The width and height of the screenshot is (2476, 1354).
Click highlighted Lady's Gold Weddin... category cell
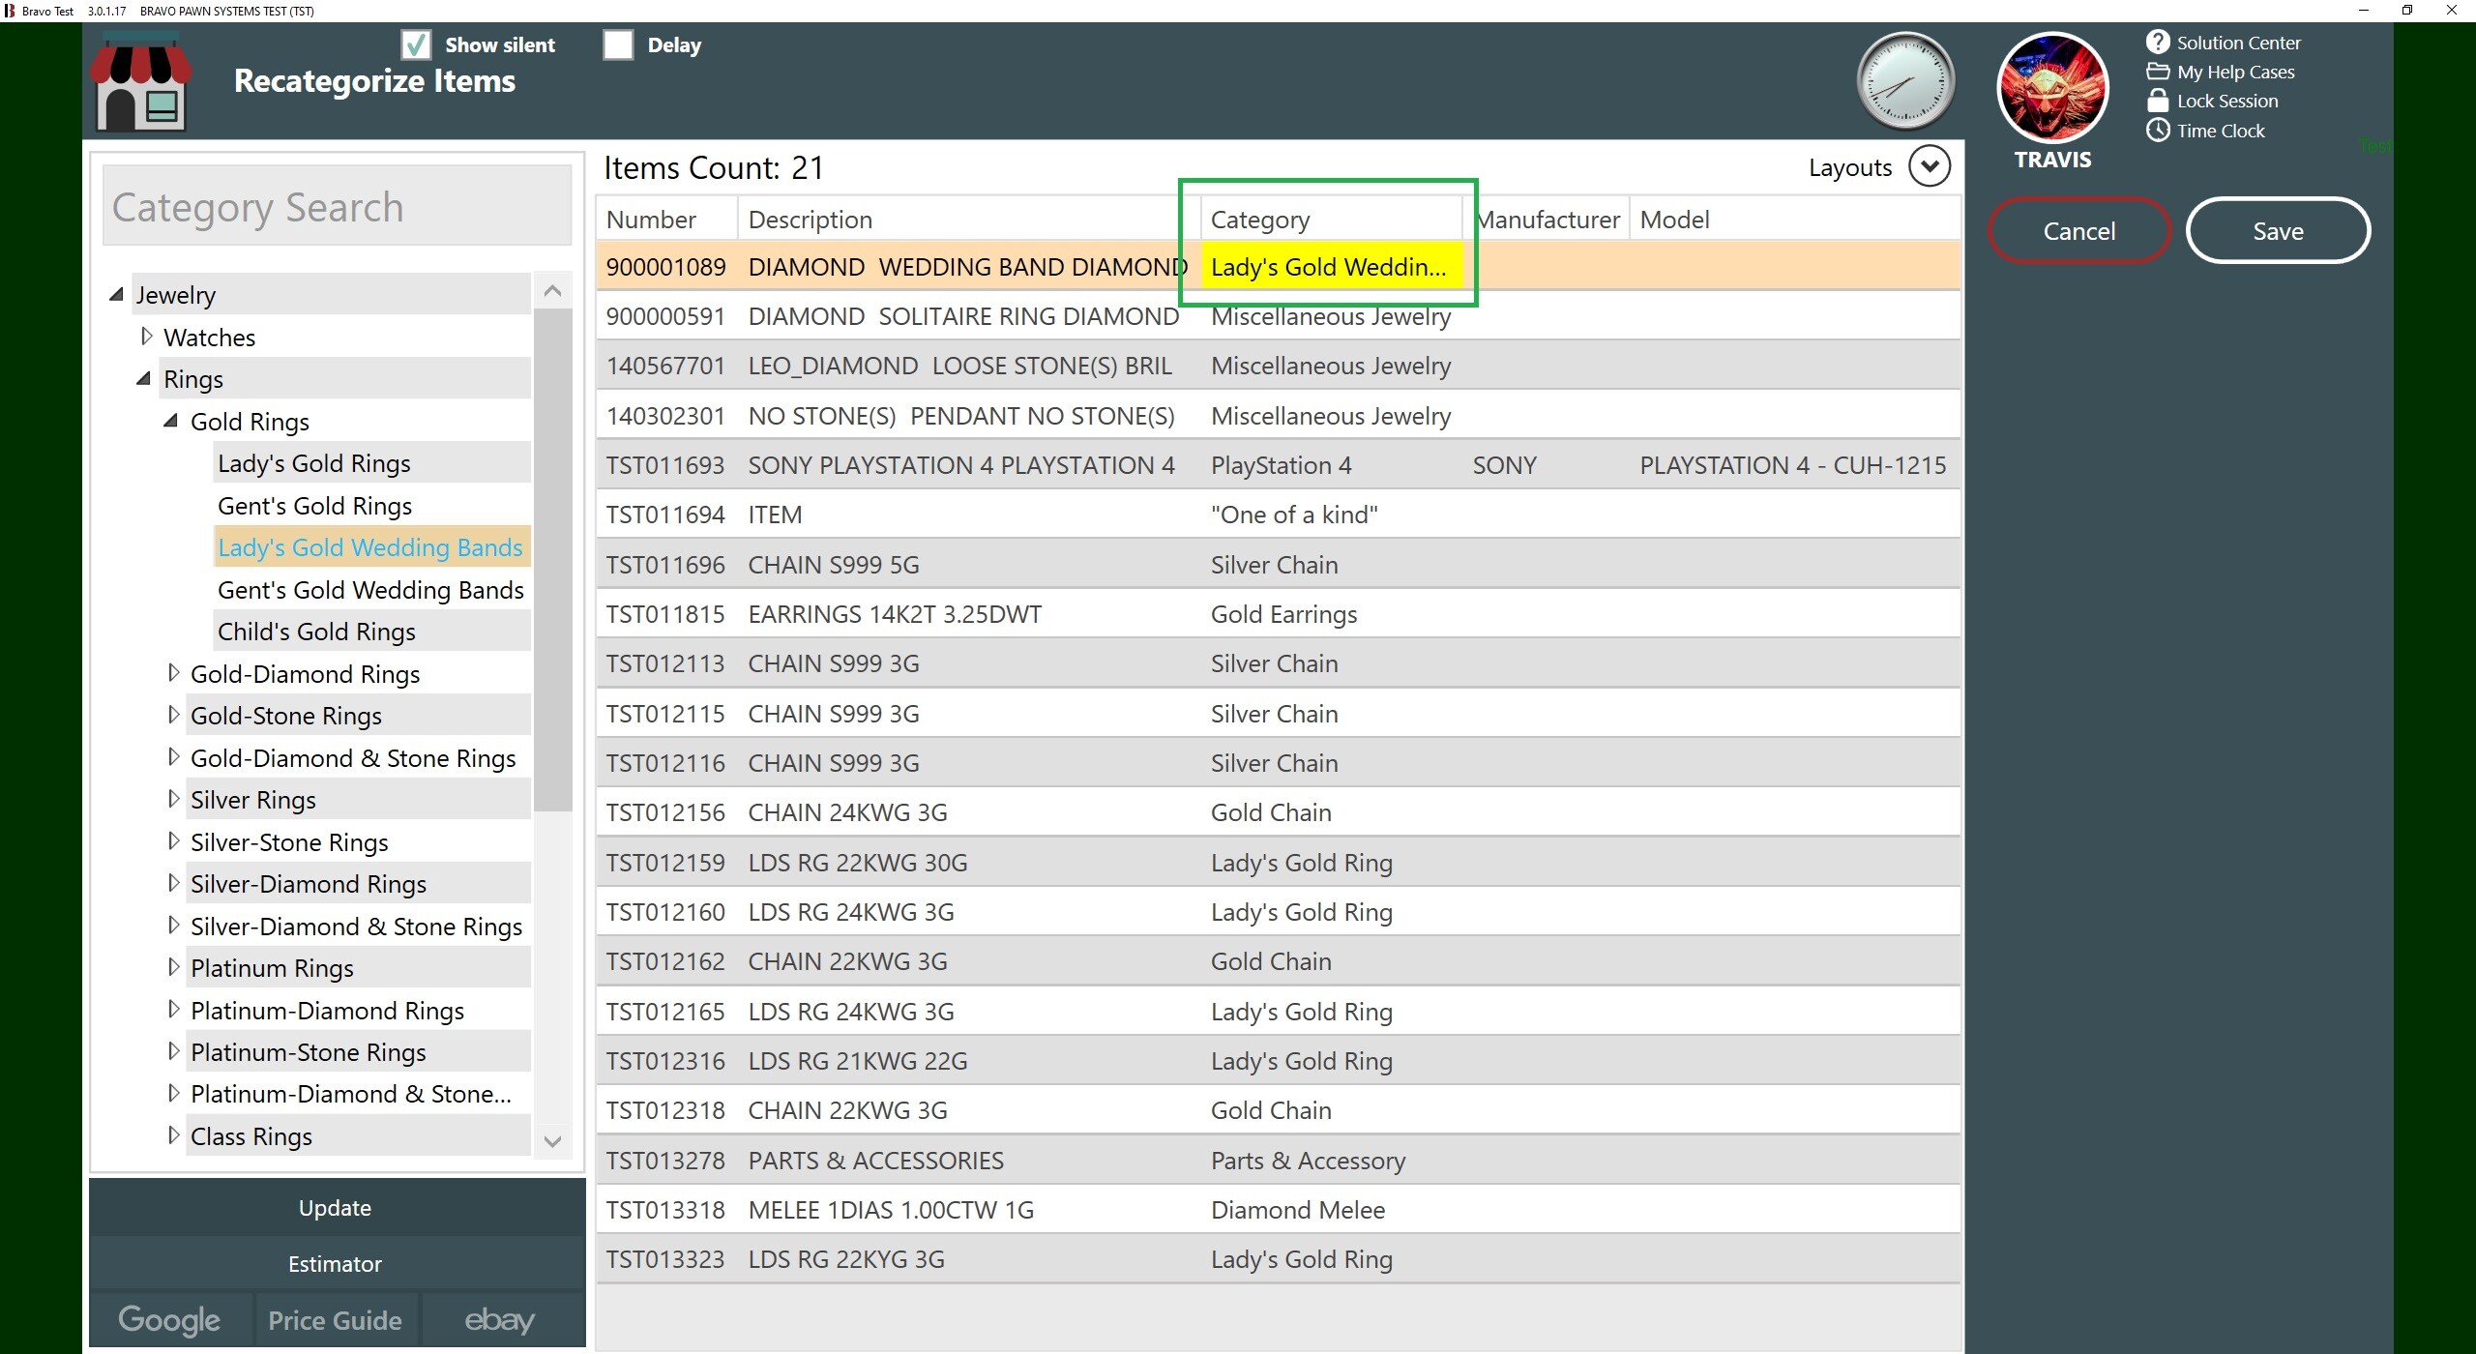[x=1332, y=267]
